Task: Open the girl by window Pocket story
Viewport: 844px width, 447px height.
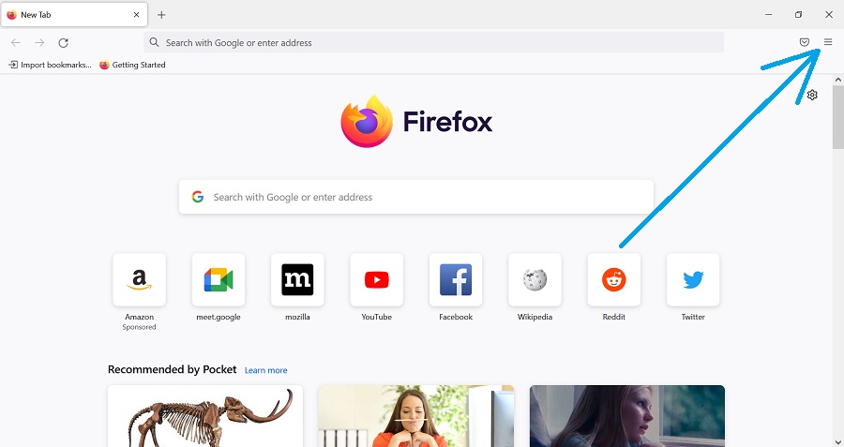Action: (627, 416)
